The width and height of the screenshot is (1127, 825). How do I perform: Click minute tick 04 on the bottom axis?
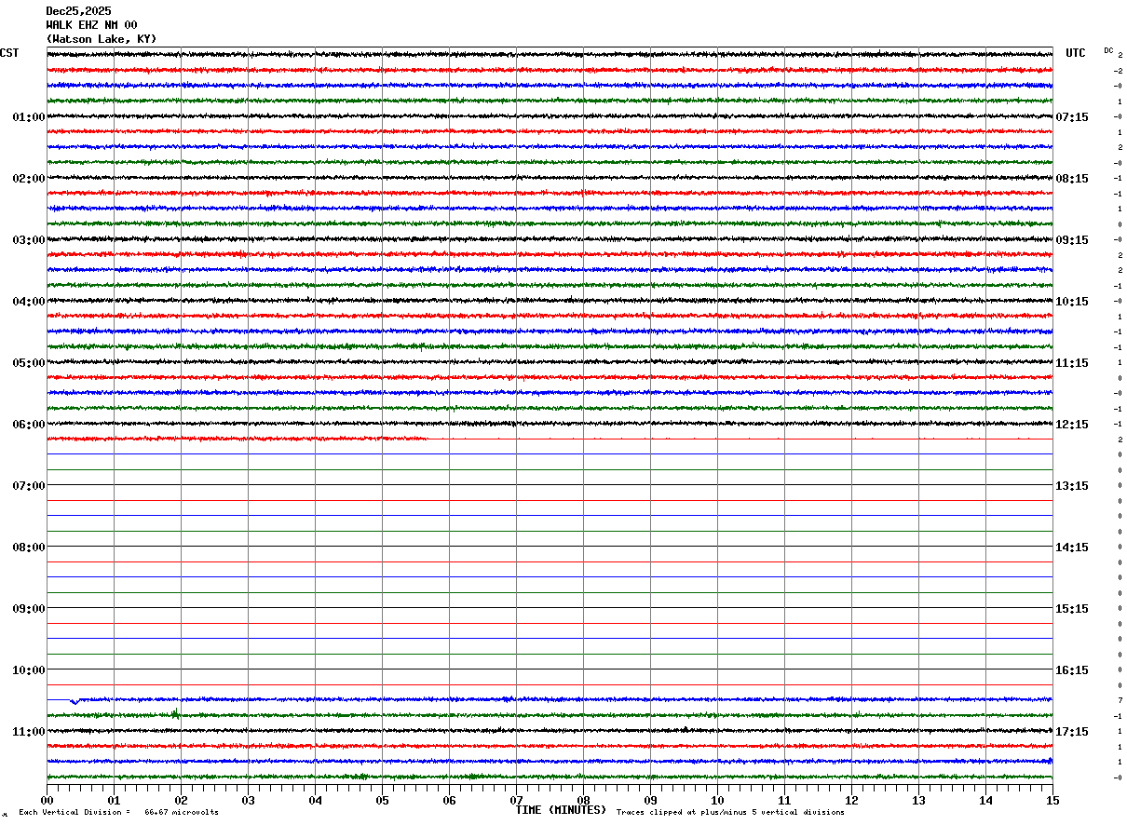315,801
